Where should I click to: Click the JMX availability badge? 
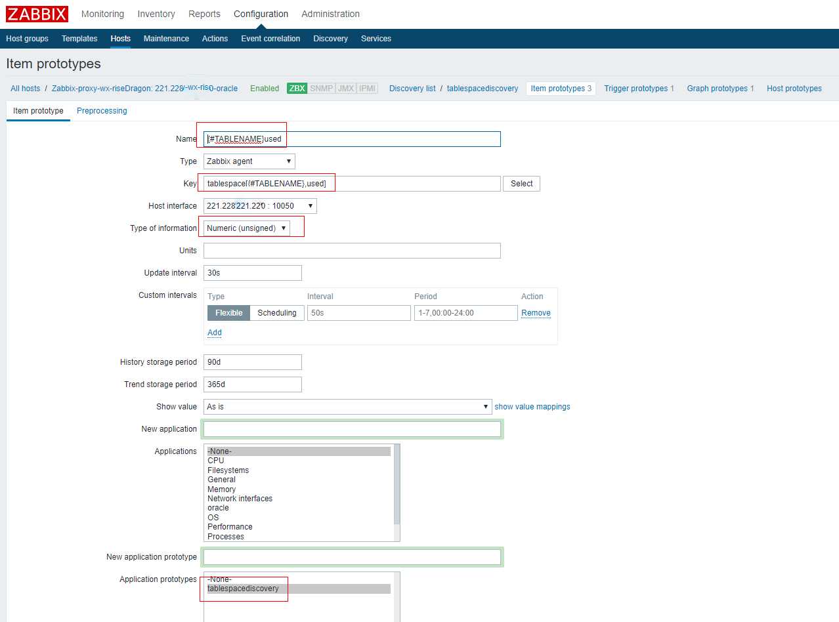pyautogui.click(x=346, y=89)
